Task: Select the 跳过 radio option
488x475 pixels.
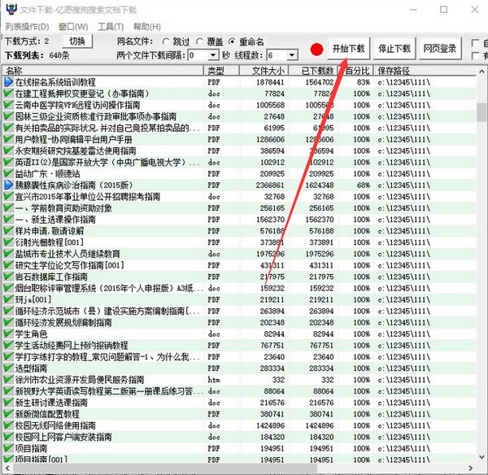Action: (165, 41)
